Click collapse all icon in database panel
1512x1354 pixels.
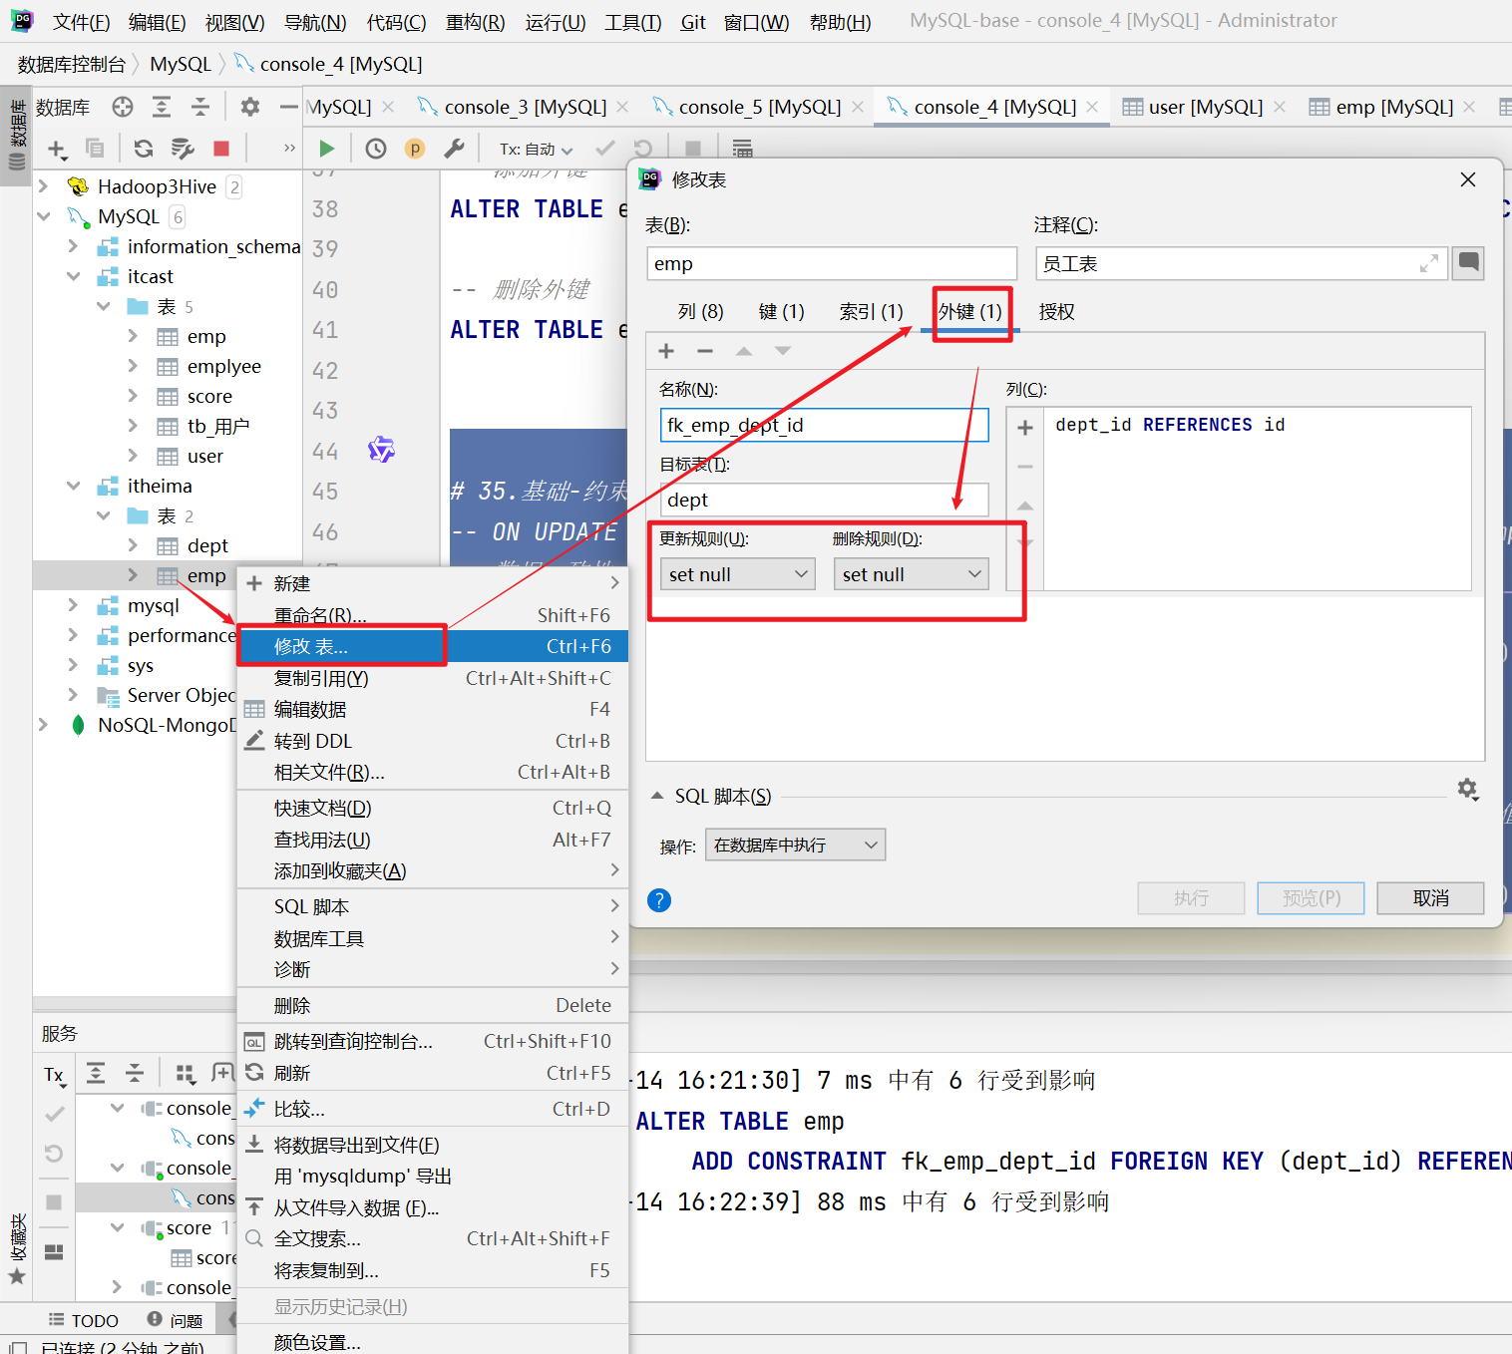pos(200,107)
